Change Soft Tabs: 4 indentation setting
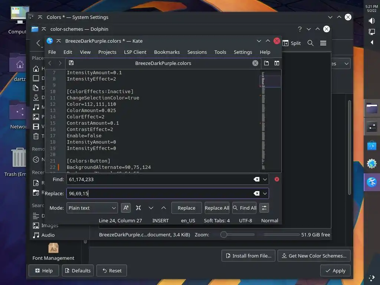 coord(217,220)
